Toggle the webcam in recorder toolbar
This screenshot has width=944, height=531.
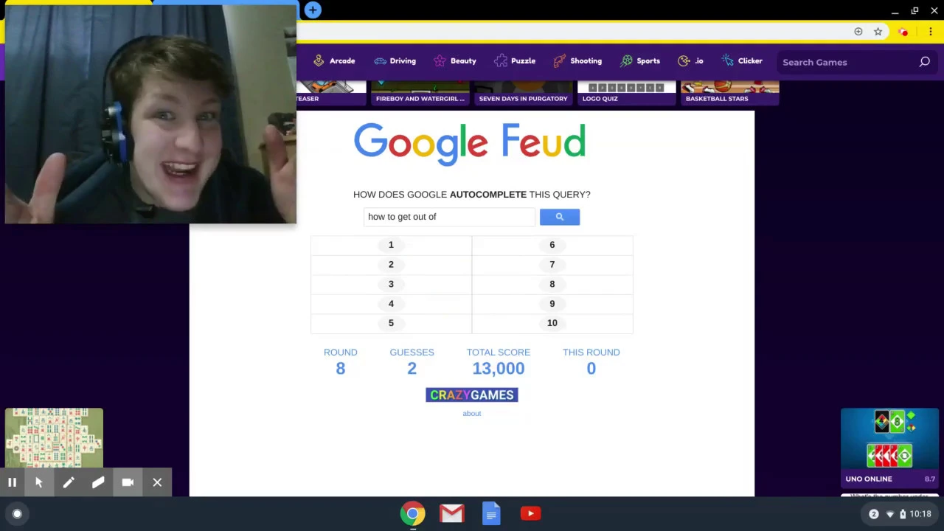[128, 482]
